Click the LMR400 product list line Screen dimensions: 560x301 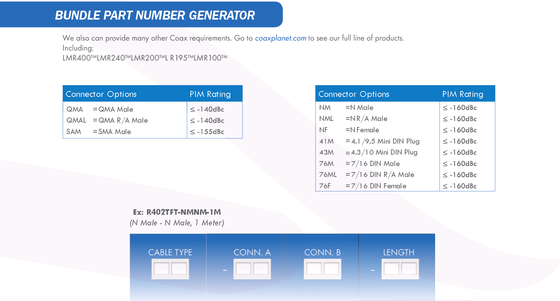[x=145, y=58]
